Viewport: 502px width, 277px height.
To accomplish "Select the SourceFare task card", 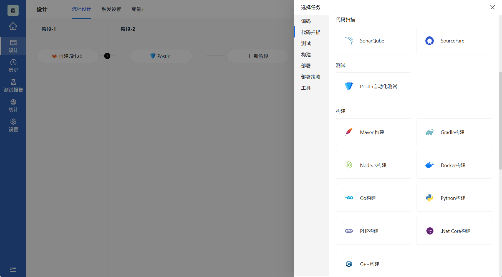I will (454, 41).
